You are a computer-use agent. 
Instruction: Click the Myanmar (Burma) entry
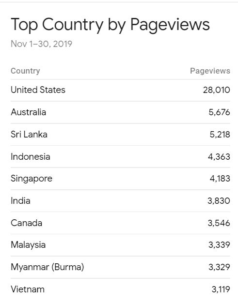click(x=48, y=267)
